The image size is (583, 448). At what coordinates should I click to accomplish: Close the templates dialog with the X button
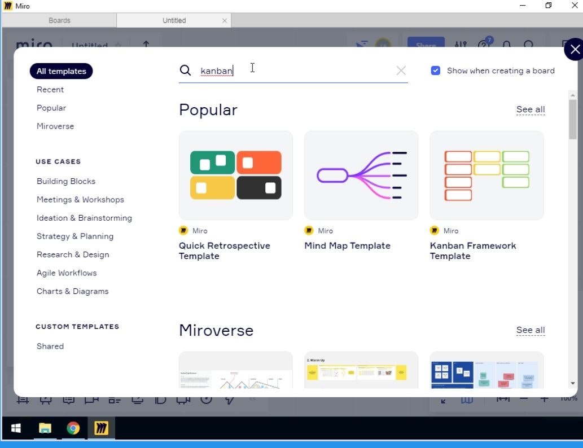[575, 49]
